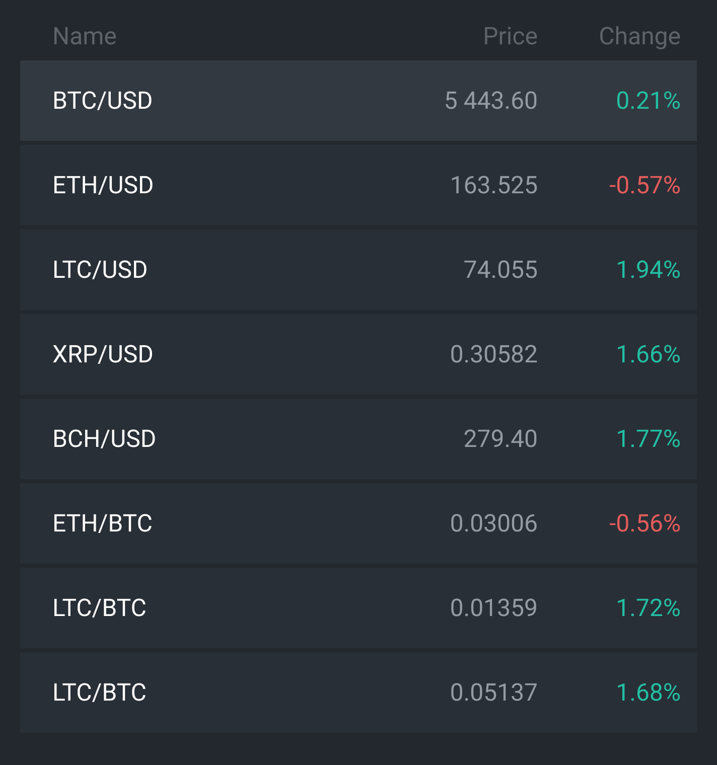Image resolution: width=717 pixels, height=765 pixels.
Task: Sort by the Price column header
Action: (510, 36)
